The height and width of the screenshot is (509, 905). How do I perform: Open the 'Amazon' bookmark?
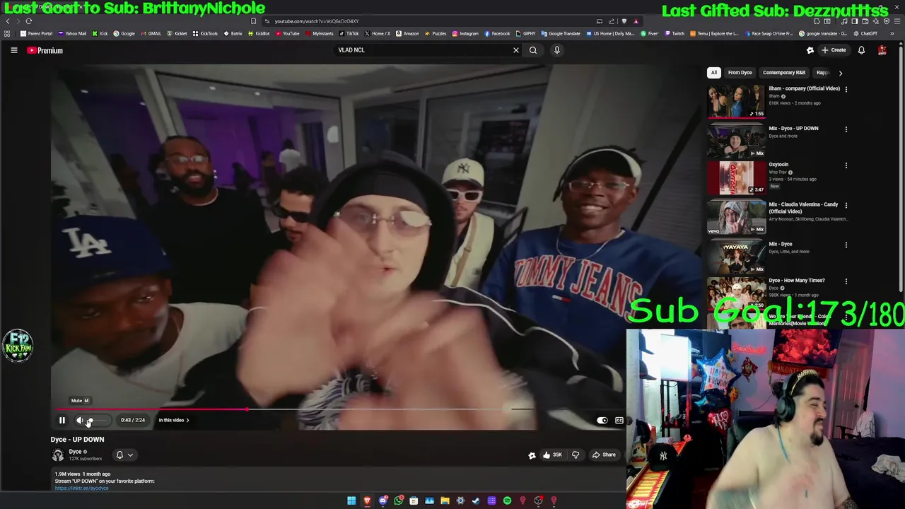407,33
